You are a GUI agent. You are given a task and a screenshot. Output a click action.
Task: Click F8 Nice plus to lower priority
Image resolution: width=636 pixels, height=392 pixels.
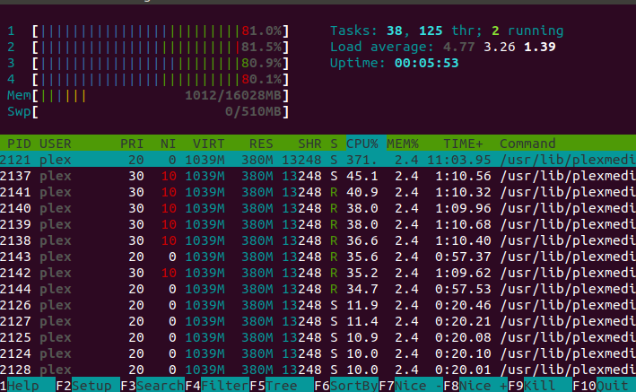coord(475,386)
